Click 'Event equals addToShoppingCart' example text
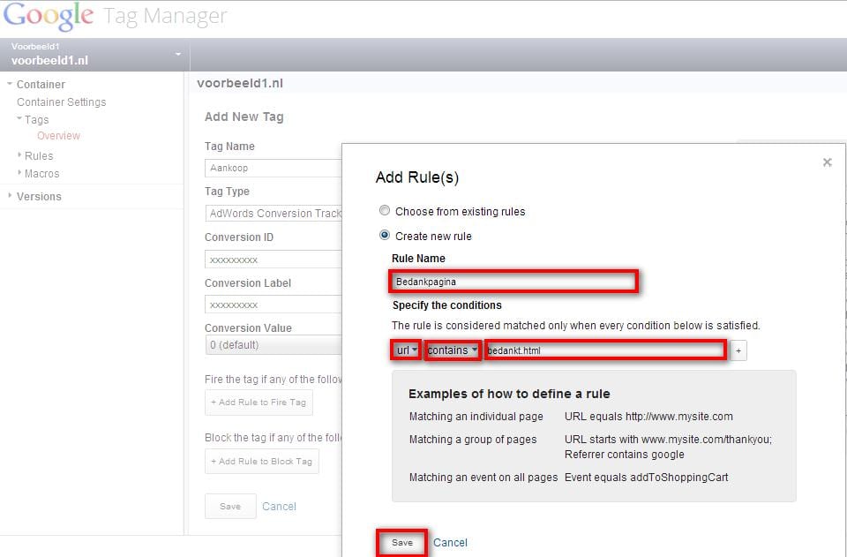Image resolution: width=847 pixels, height=557 pixels. pos(646,477)
